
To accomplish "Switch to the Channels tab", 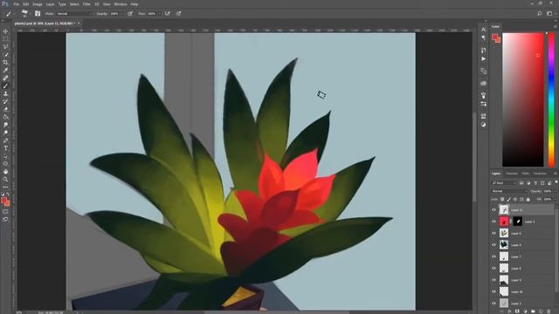I will coord(512,174).
